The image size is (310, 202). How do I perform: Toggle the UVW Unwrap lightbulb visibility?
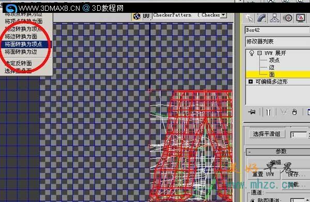coord(252,53)
